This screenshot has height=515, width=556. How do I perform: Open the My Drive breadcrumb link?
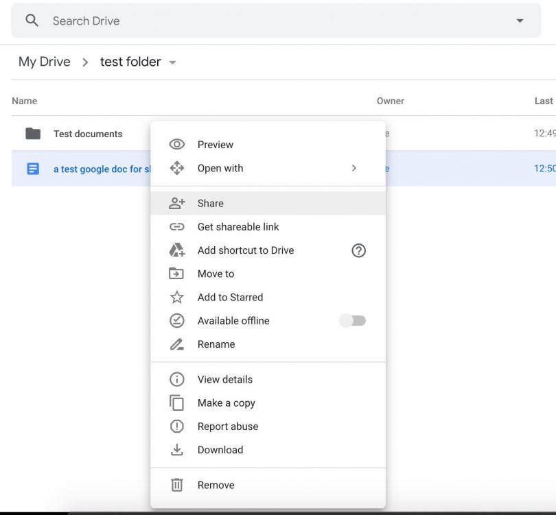[44, 62]
